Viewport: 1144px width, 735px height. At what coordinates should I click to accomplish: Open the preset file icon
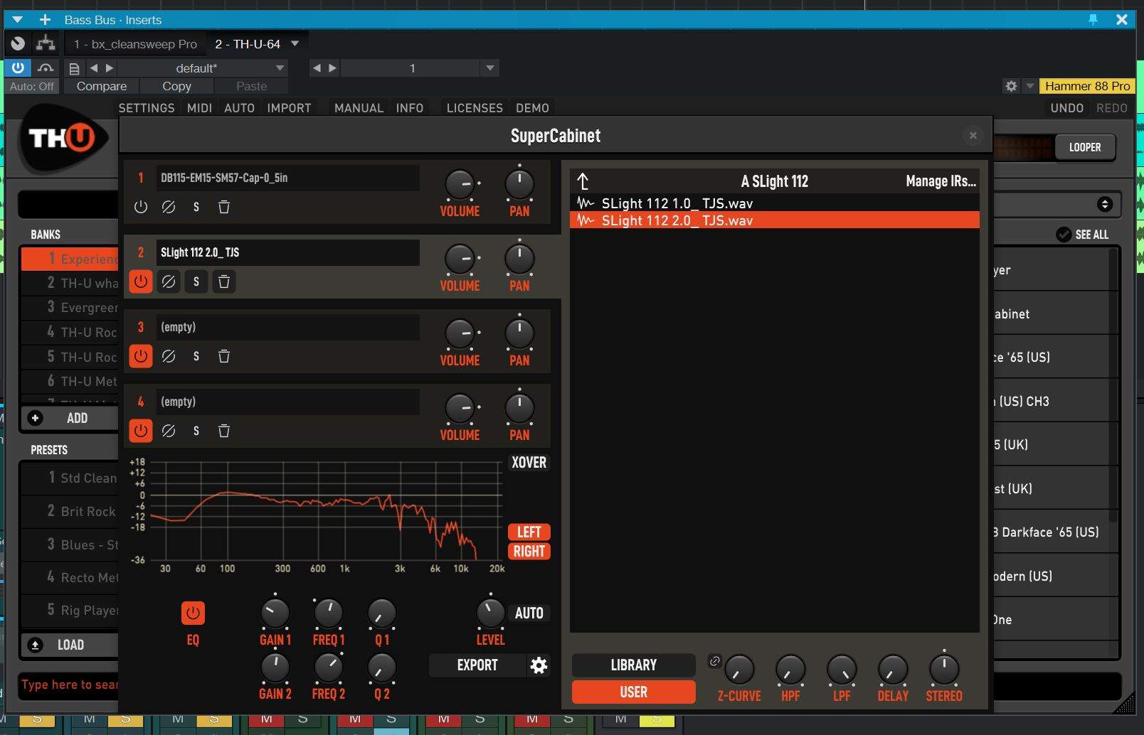pyautogui.click(x=73, y=68)
